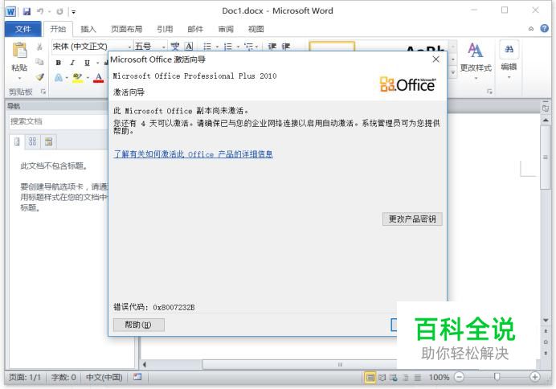The image size is (556, 389).
Task: Open the 审阅 ribbon tab
Action: click(x=226, y=29)
